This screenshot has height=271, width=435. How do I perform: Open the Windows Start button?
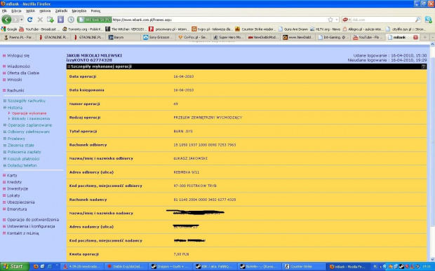(15, 267)
